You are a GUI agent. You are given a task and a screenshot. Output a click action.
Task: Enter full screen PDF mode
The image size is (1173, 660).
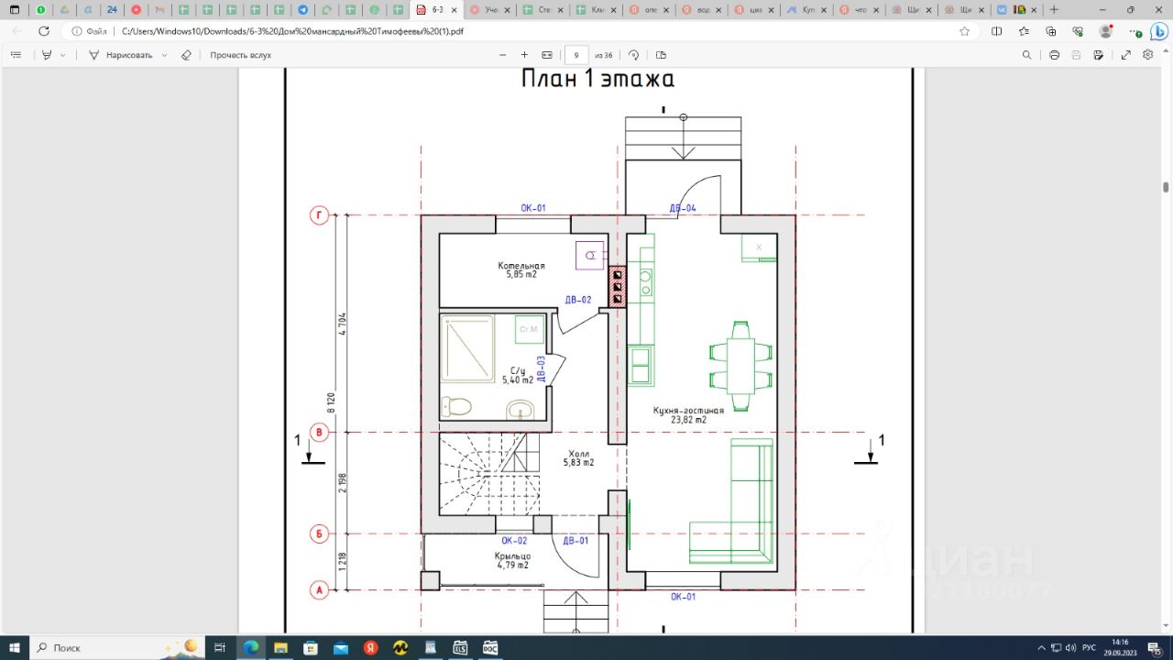[1125, 55]
